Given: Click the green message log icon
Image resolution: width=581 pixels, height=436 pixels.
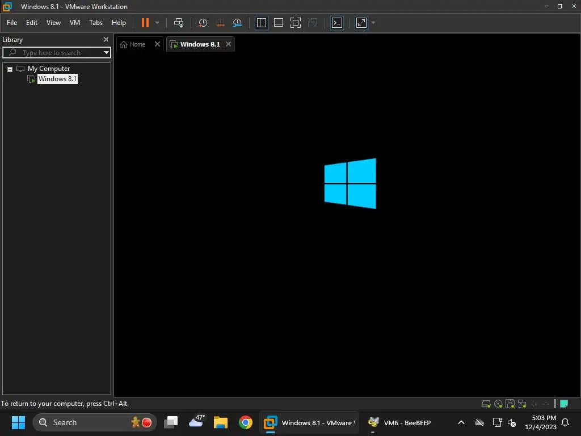Looking at the screenshot, I should click(x=564, y=404).
